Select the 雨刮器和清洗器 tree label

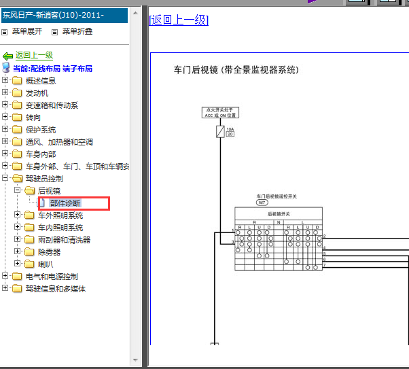coord(64,240)
